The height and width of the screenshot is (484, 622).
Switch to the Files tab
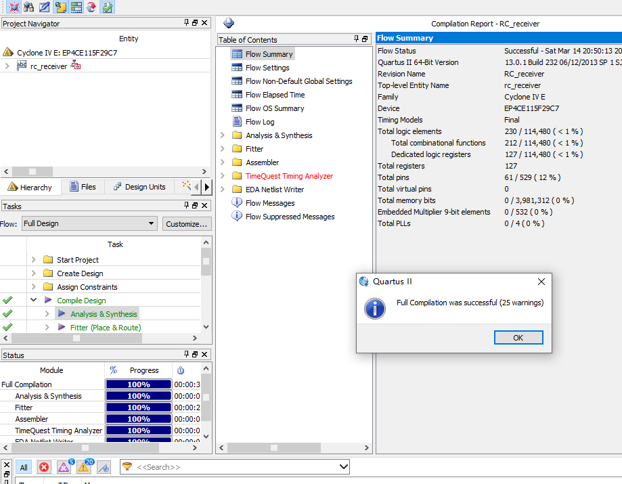pyautogui.click(x=83, y=187)
